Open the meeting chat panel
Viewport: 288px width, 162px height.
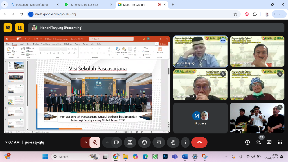point(269,142)
